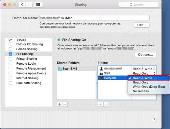Image resolution: width=170 pixels, height=129 pixels.
Task: Click the Staff group icon
Action: [101, 74]
